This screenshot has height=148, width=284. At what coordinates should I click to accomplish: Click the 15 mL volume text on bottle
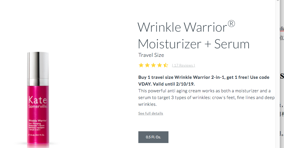point(32,135)
